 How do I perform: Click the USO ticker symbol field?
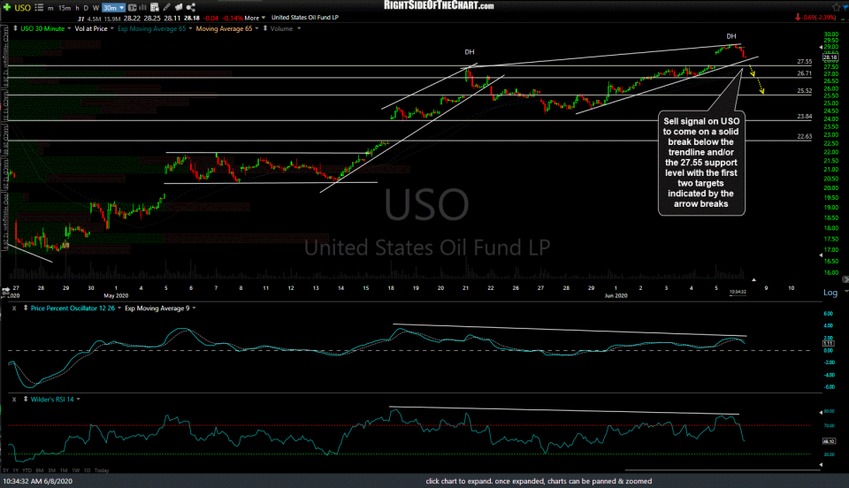[24, 6]
